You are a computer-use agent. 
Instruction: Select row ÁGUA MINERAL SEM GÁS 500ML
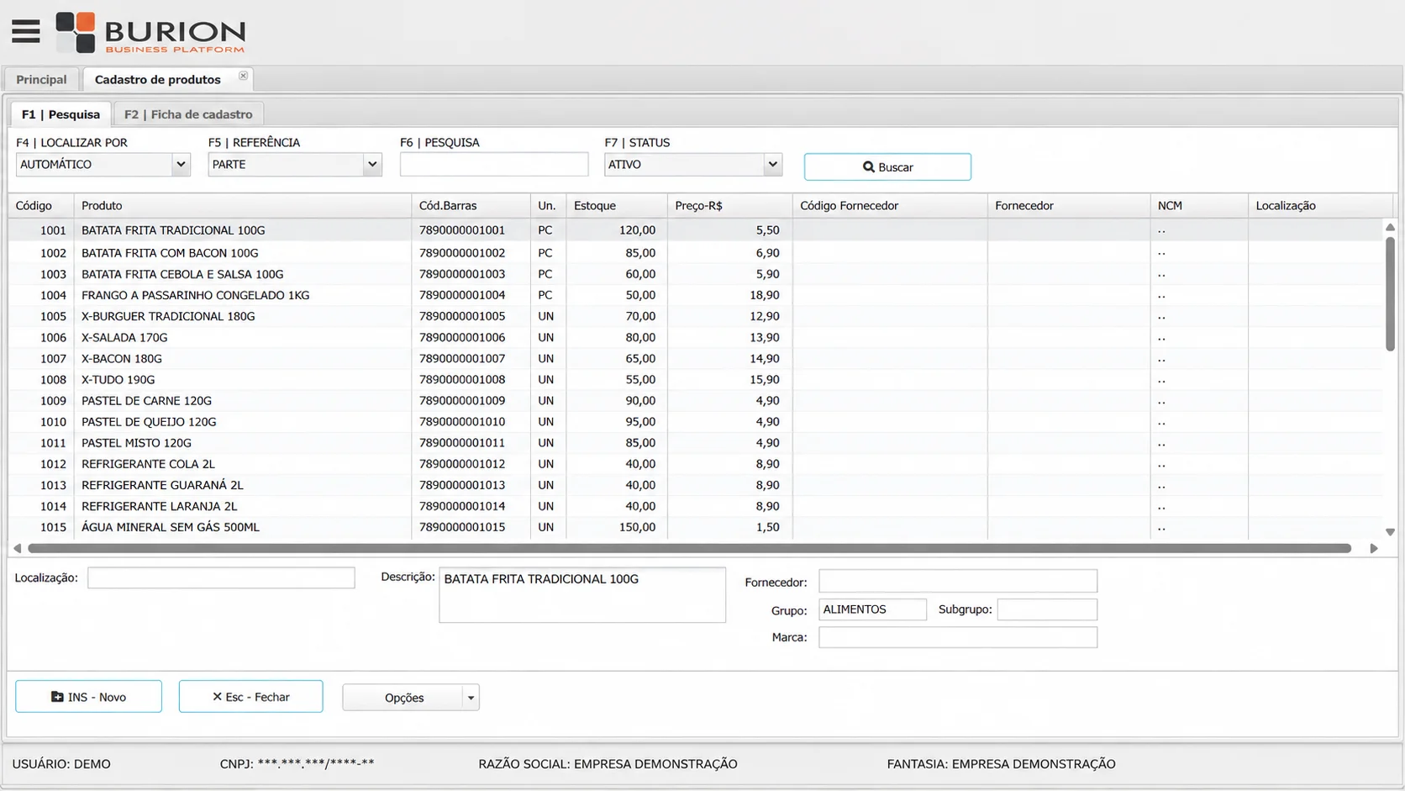[696, 527]
